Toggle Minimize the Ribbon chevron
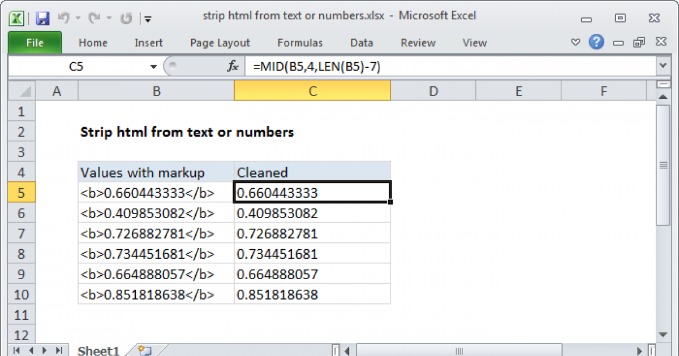679x356 pixels. 575,42
